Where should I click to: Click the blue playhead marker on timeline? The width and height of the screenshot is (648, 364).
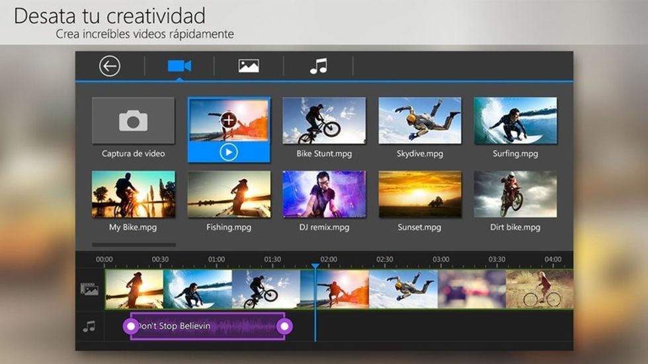(x=315, y=266)
